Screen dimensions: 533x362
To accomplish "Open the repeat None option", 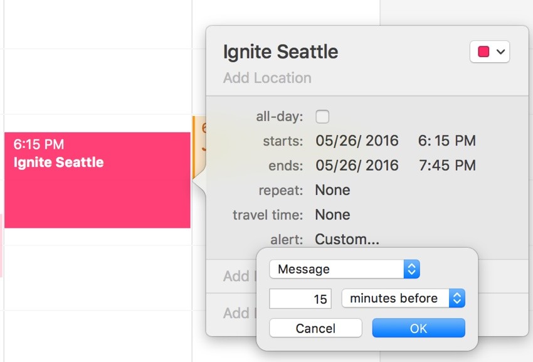I will pos(332,190).
